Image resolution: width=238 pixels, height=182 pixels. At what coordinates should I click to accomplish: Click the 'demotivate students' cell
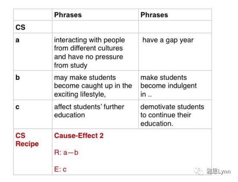tap(172, 115)
